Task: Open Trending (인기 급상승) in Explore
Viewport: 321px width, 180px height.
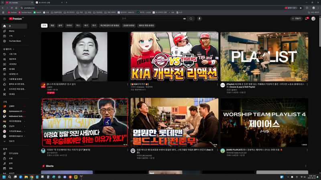Action: point(14,153)
